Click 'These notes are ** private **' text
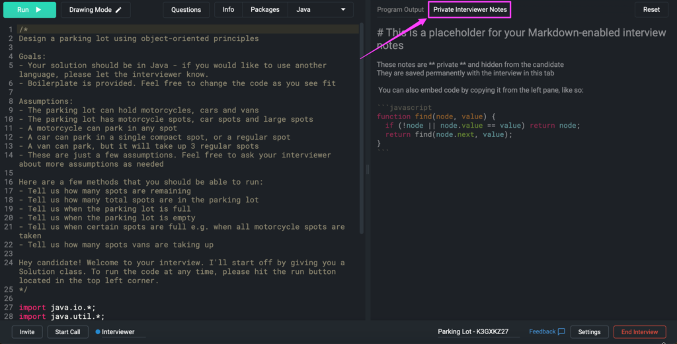Screen dimensions: 677x344 pyautogui.click(x=470, y=64)
